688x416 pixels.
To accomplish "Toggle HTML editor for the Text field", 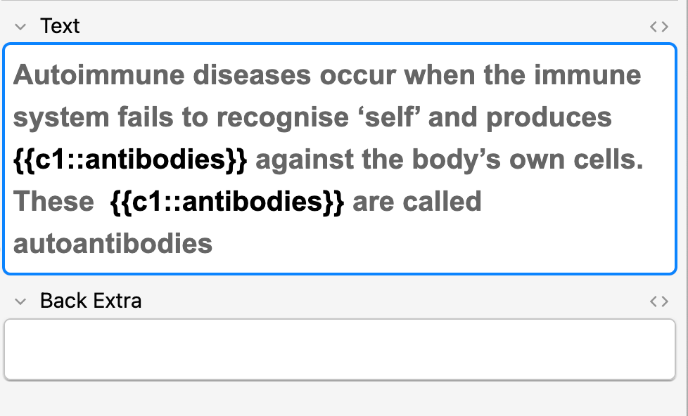I will (658, 27).
